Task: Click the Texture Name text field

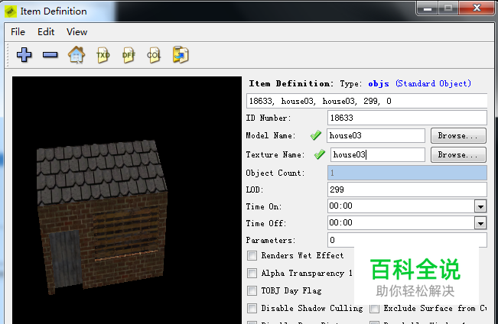Action: (378, 154)
